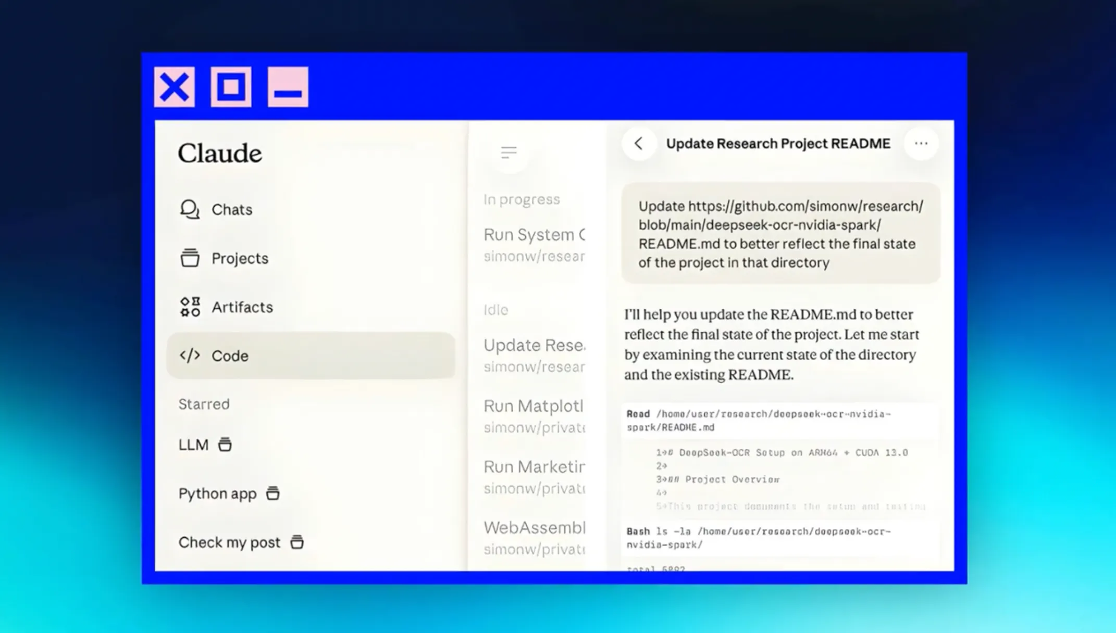Click the Artifacts shapes icon
The height and width of the screenshot is (633, 1116).
[190, 307]
